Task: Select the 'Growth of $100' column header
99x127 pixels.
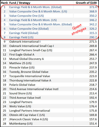Action: (86, 3)
